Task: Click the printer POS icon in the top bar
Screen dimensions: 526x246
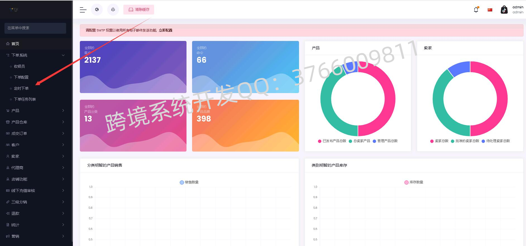Action: pos(113,9)
